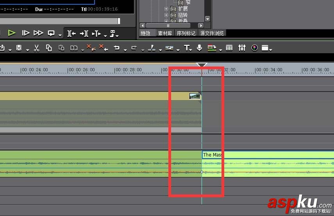
Task: Play around the current area icon
Action: coord(96,34)
